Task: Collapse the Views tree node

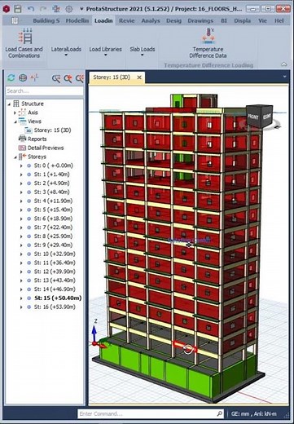Action: [x=15, y=121]
